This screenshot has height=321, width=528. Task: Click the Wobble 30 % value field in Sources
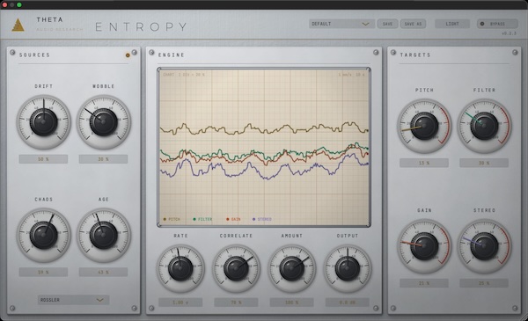coord(103,159)
